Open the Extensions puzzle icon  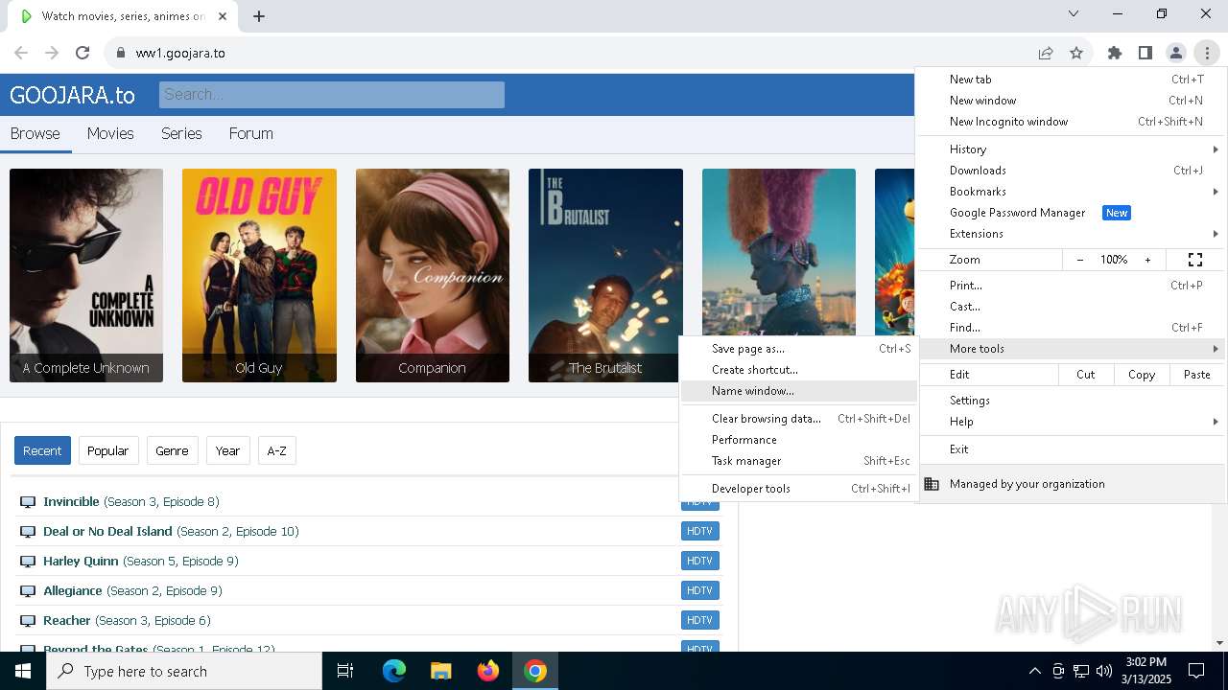pos(1115,53)
